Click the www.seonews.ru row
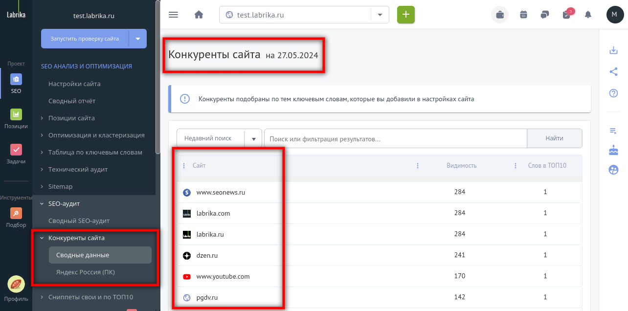The image size is (628, 311). pyautogui.click(x=379, y=193)
